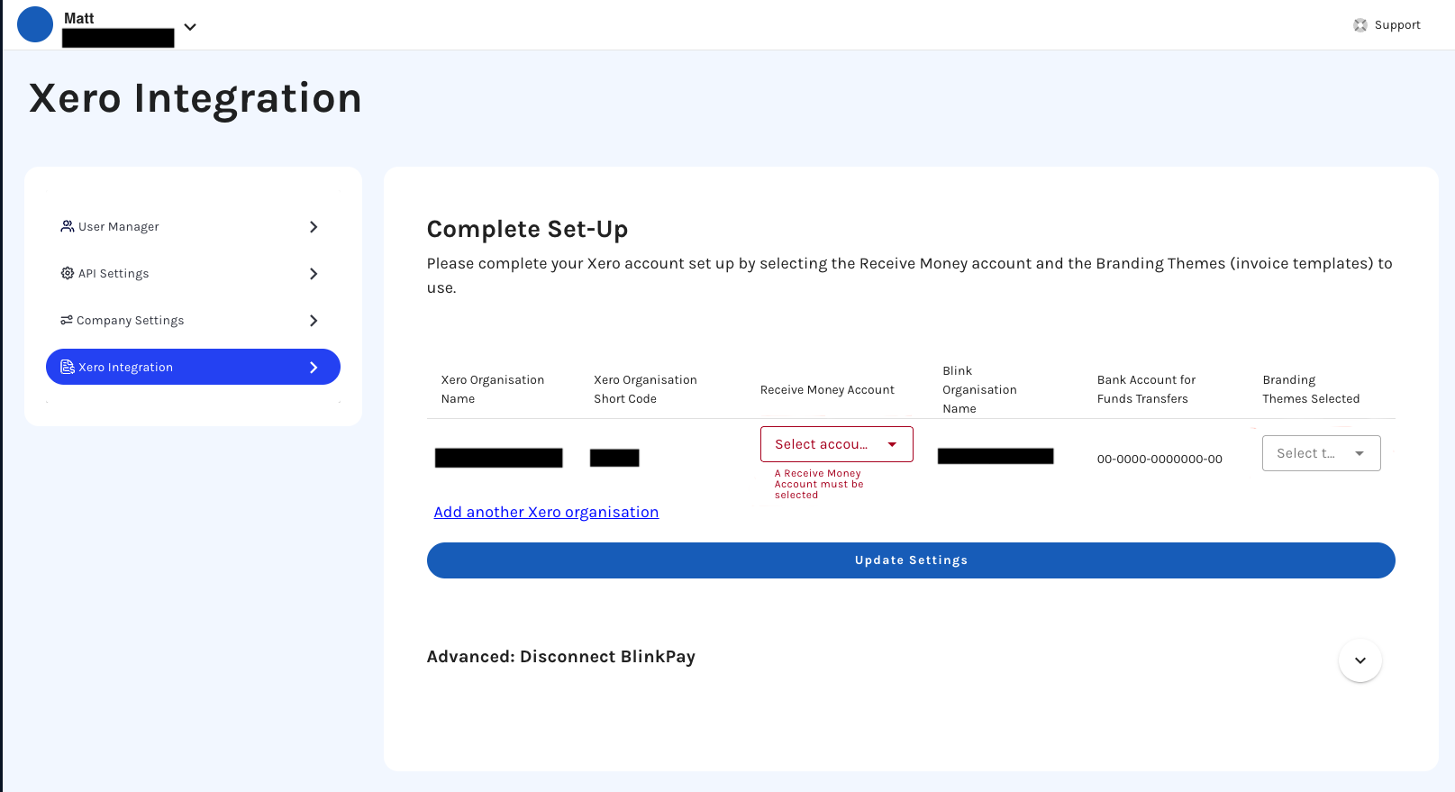
Task: Click the Blink Organisation Name column header
Action: point(979,389)
